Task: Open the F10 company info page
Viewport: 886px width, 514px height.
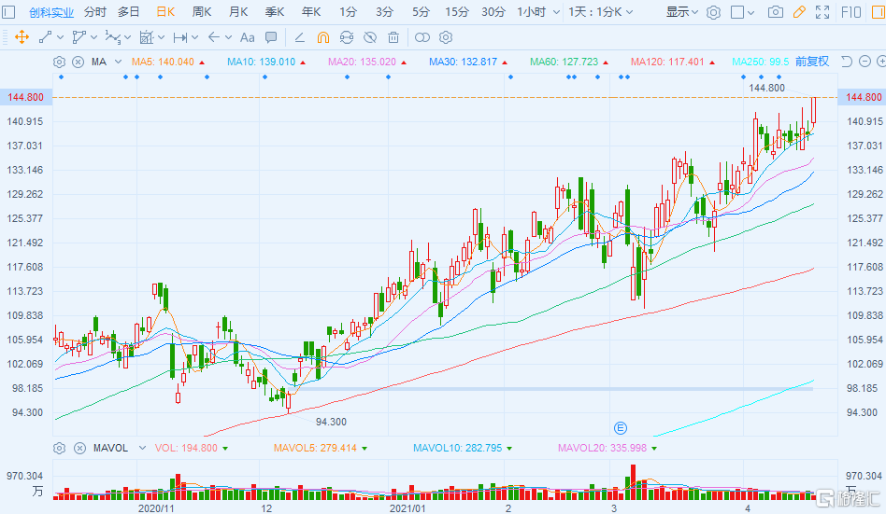Action: pos(851,12)
